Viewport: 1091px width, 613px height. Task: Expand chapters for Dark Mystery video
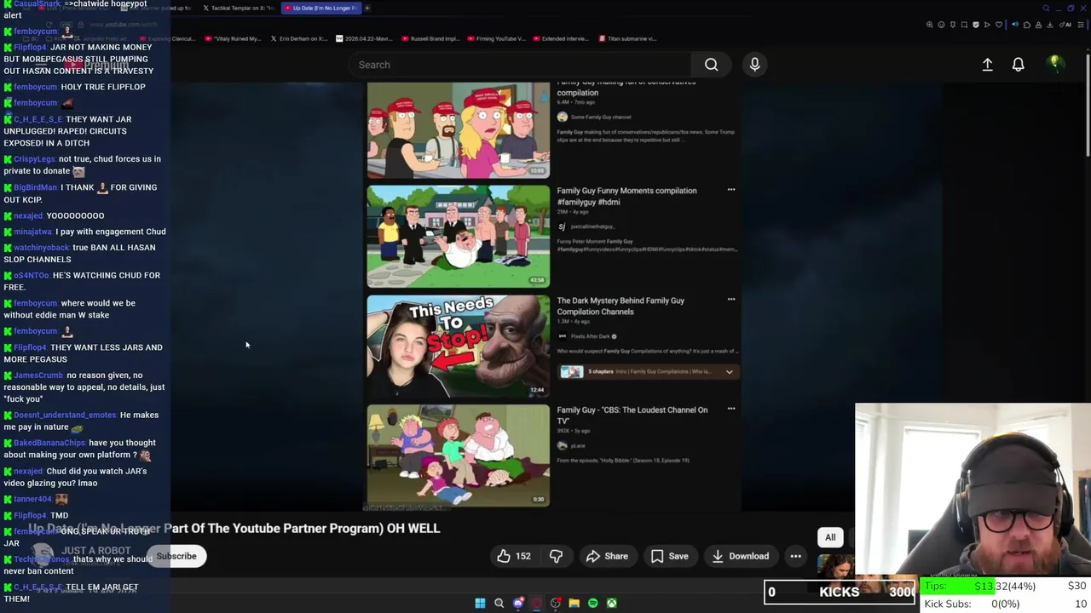pos(729,371)
